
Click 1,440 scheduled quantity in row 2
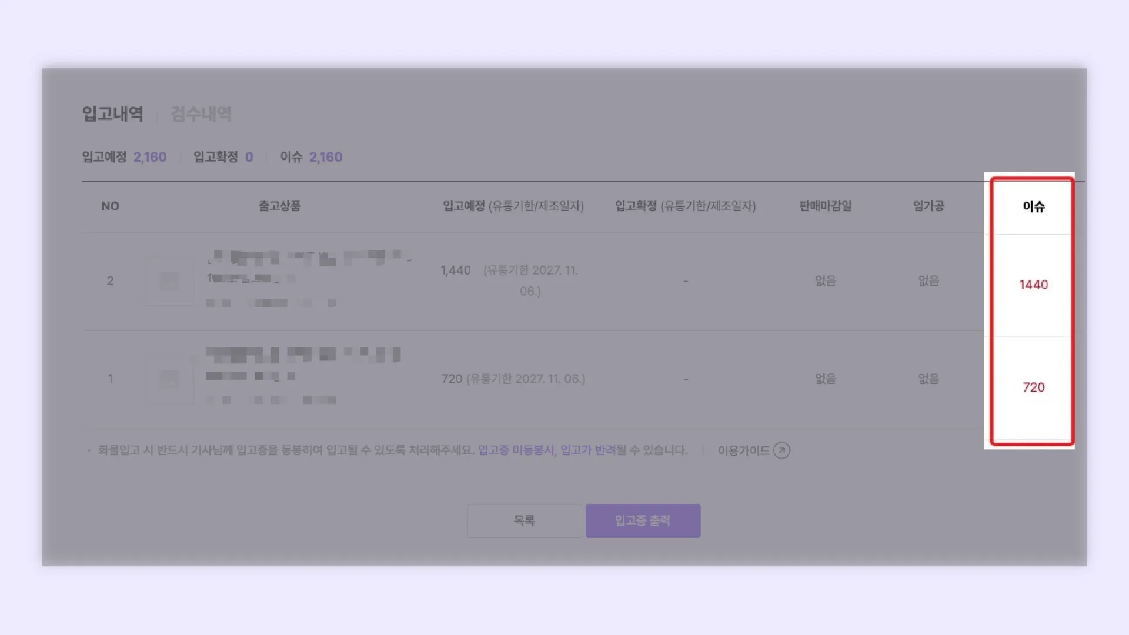point(456,270)
